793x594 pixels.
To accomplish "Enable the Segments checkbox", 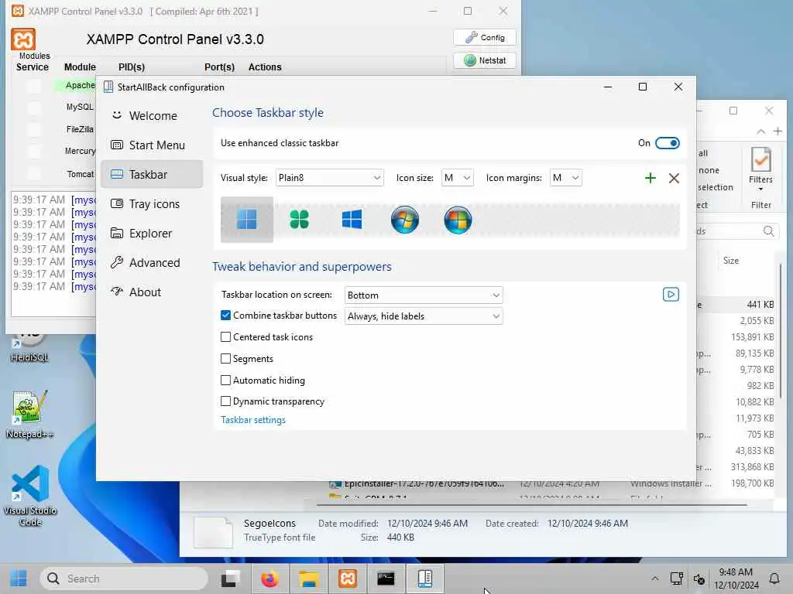I will pos(225,359).
